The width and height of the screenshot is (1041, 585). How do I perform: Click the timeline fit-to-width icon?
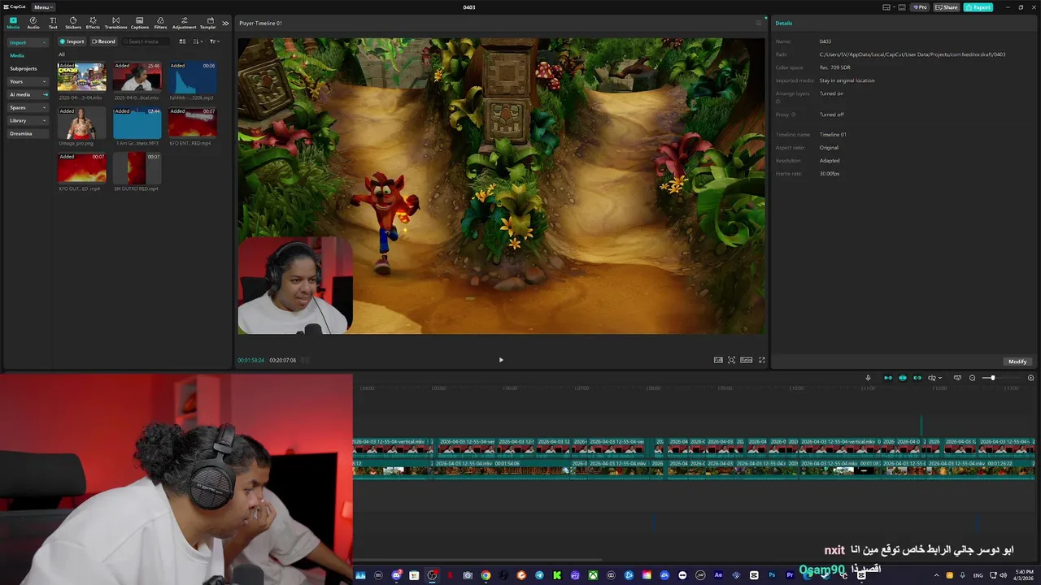click(x=957, y=378)
